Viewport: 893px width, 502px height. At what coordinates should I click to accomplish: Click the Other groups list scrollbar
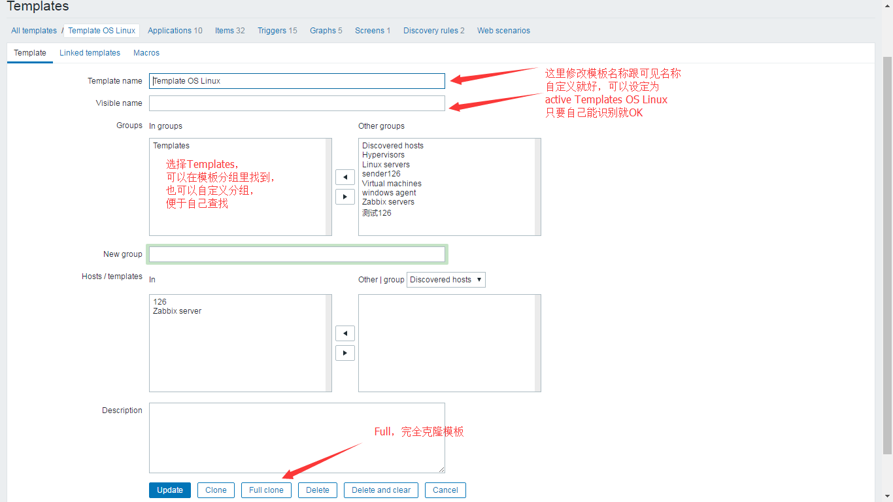point(537,187)
